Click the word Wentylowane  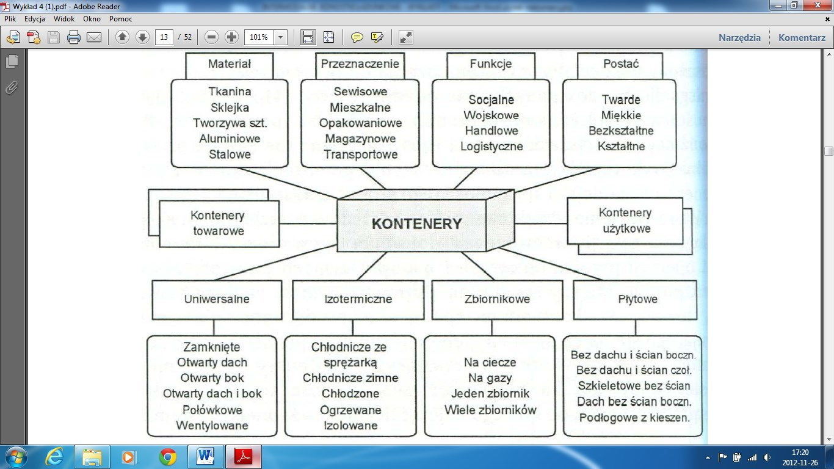[212, 426]
